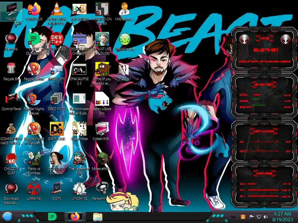Open the Minecraft4Fr grass block icon
298x223 pixels.
coord(102,161)
